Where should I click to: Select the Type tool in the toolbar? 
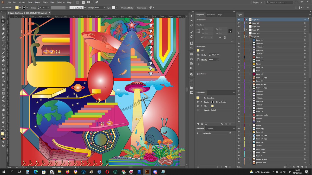3,40
